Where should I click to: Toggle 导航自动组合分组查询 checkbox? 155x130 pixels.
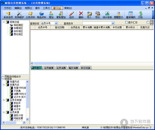click(3, 77)
